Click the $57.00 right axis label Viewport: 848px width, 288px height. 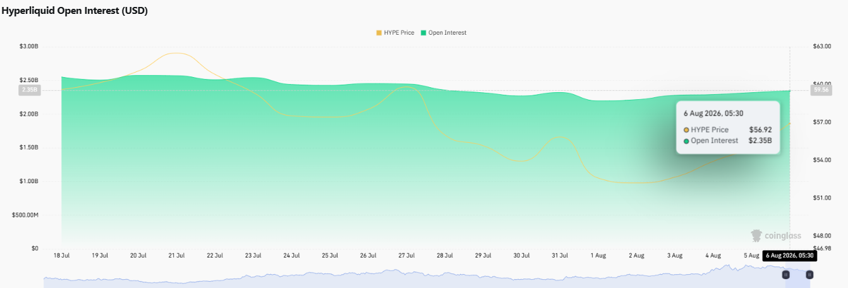[x=822, y=123]
